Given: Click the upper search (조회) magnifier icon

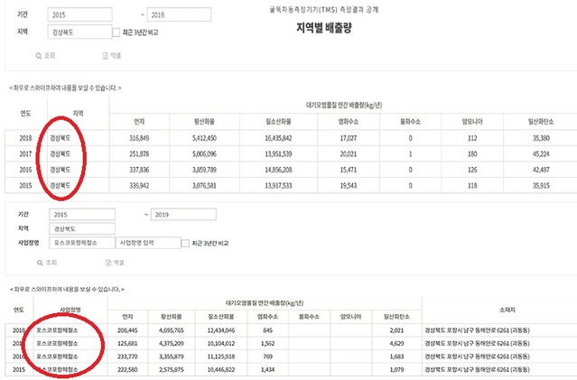Looking at the screenshot, I should click(x=38, y=56).
